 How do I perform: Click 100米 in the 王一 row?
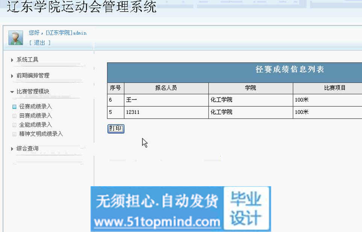click(301, 100)
